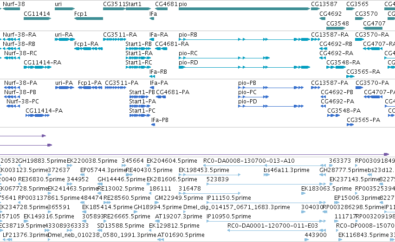Click the CG3548 gene bar
Viewport: 395px width, 242px height.
tap(336, 28)
